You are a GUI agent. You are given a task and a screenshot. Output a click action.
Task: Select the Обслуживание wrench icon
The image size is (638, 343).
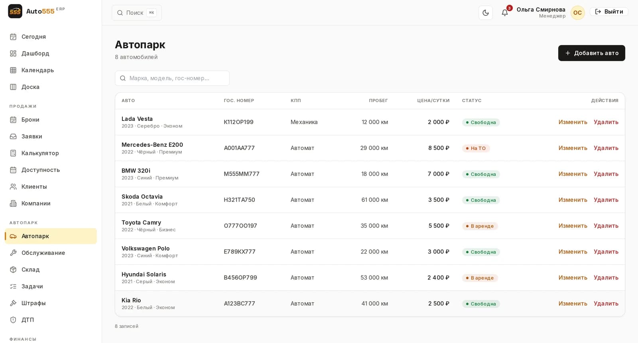coord(13,253)
